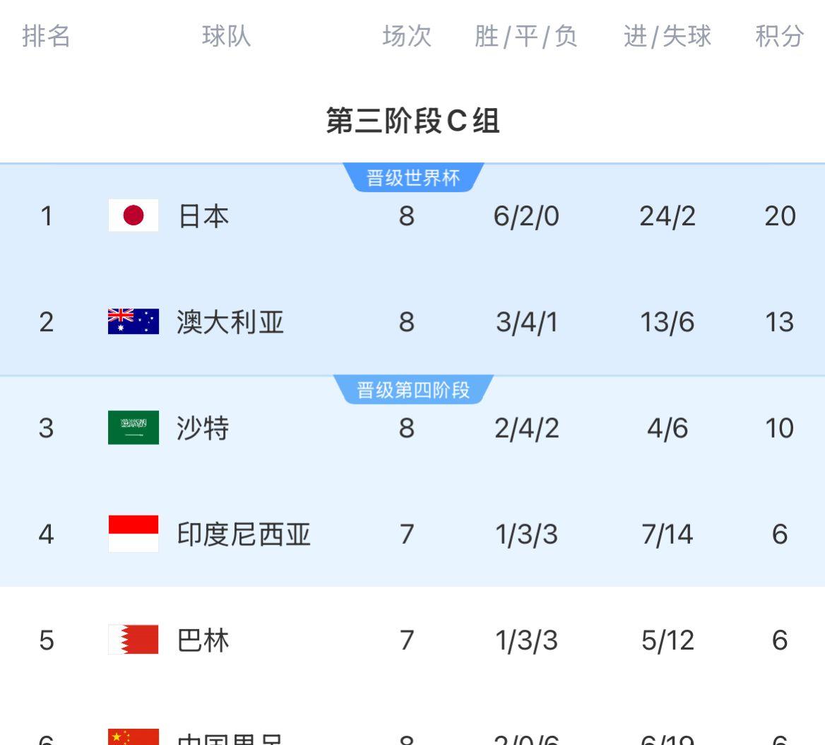825x745 pixels.
Task: Tap the Saudi Arabia flag icon
Action: (x=133, y=427)
